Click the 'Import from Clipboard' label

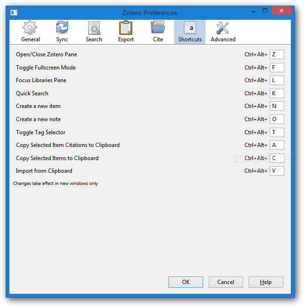click(44, 171)
